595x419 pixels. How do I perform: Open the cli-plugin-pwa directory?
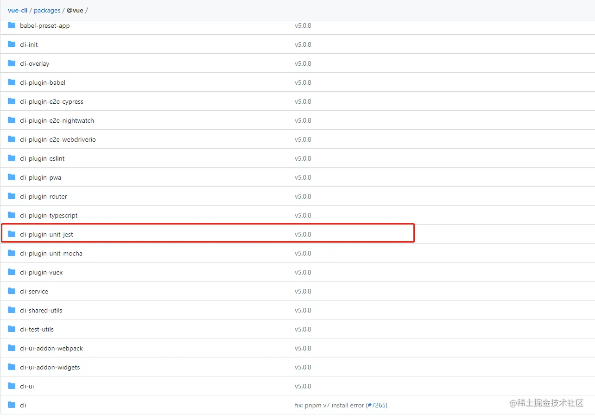pyautogui.click(x=41, y=178)
